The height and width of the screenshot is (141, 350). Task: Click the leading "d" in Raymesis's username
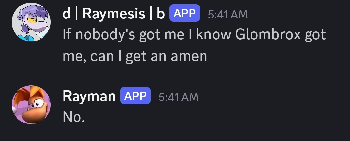pyautogui.click(x=66, y=14)
